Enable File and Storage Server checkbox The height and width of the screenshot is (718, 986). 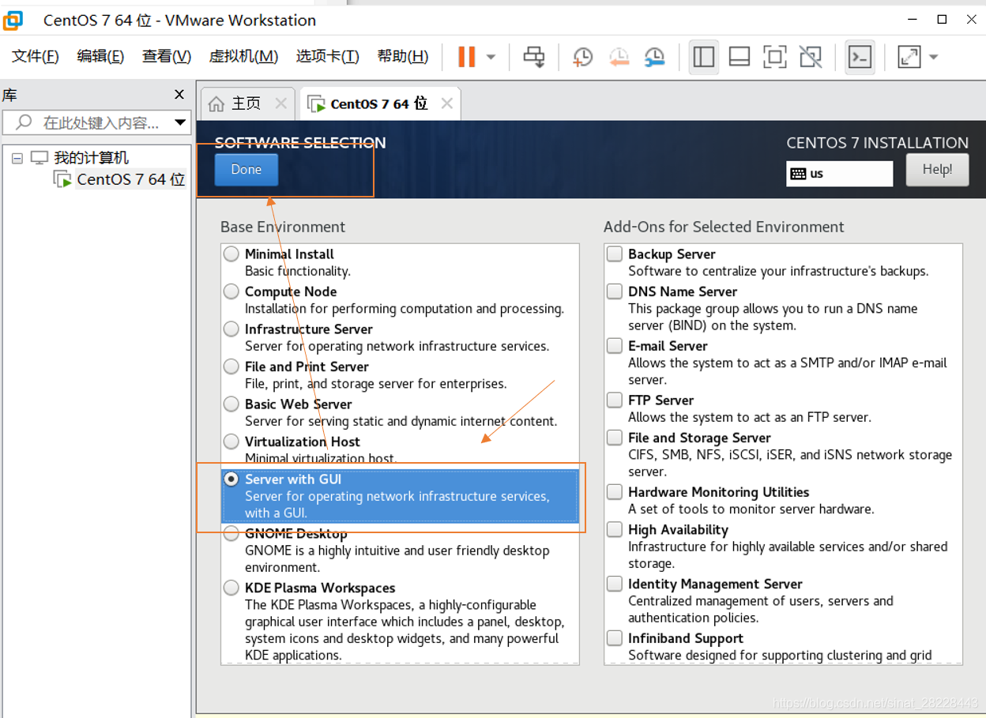tap(615, 438)
